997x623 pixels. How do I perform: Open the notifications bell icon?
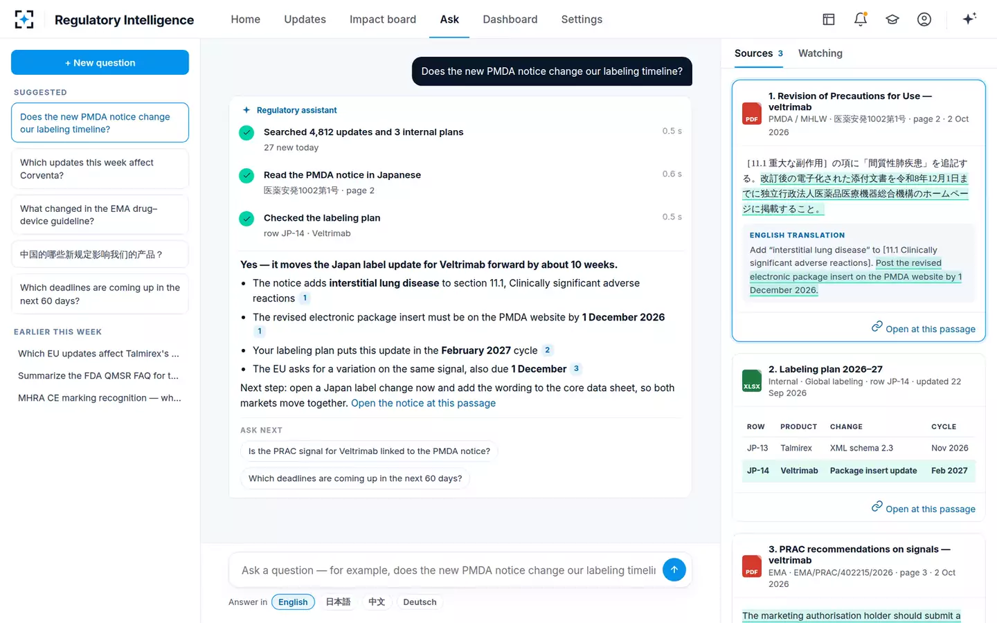861,19
